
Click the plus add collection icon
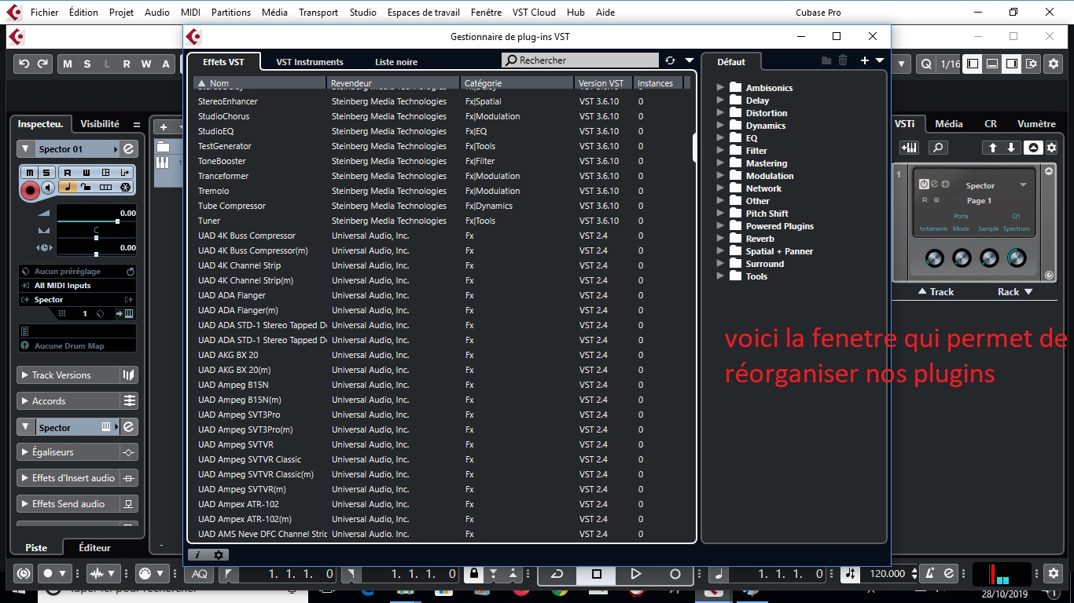pyautogui.click(x=865, y=60)
